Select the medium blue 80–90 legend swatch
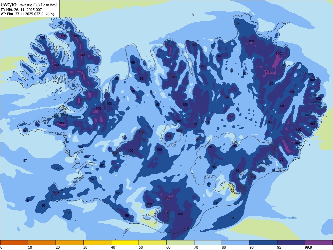Viewport: 333px width, 250px height. tap(236, 243)
